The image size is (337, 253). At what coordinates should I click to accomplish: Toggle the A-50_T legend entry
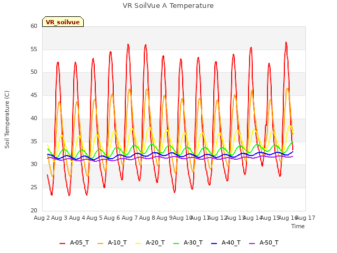[x=264, y=242]
